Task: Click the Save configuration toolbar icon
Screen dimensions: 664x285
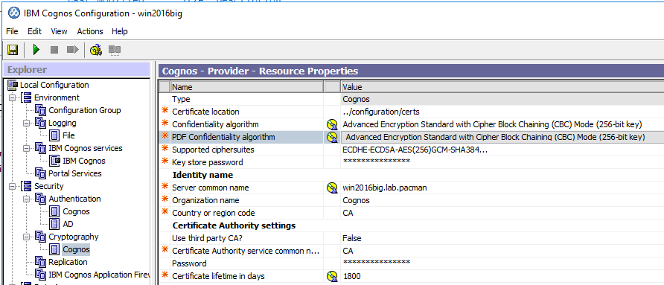Action: [x=12, y=50]
